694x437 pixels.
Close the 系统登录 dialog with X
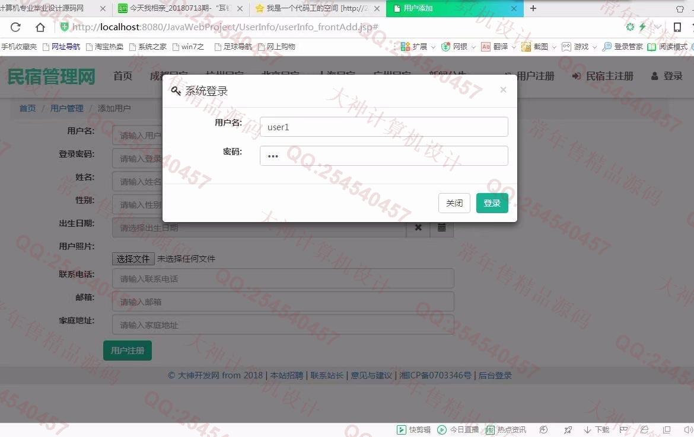[503, 89]
